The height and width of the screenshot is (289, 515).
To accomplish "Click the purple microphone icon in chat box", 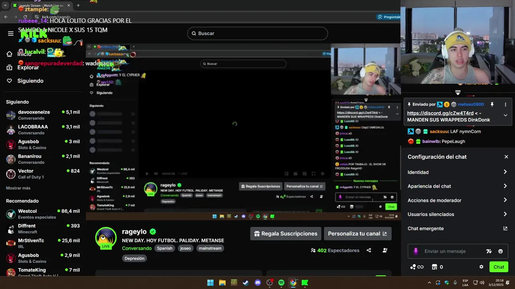I will point(416,251).
